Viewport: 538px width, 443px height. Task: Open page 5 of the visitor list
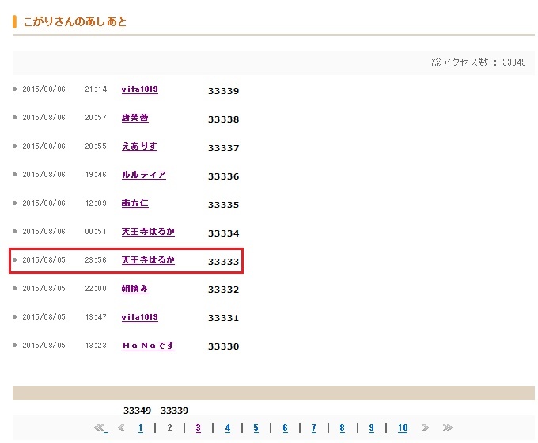tap(256, 428)
